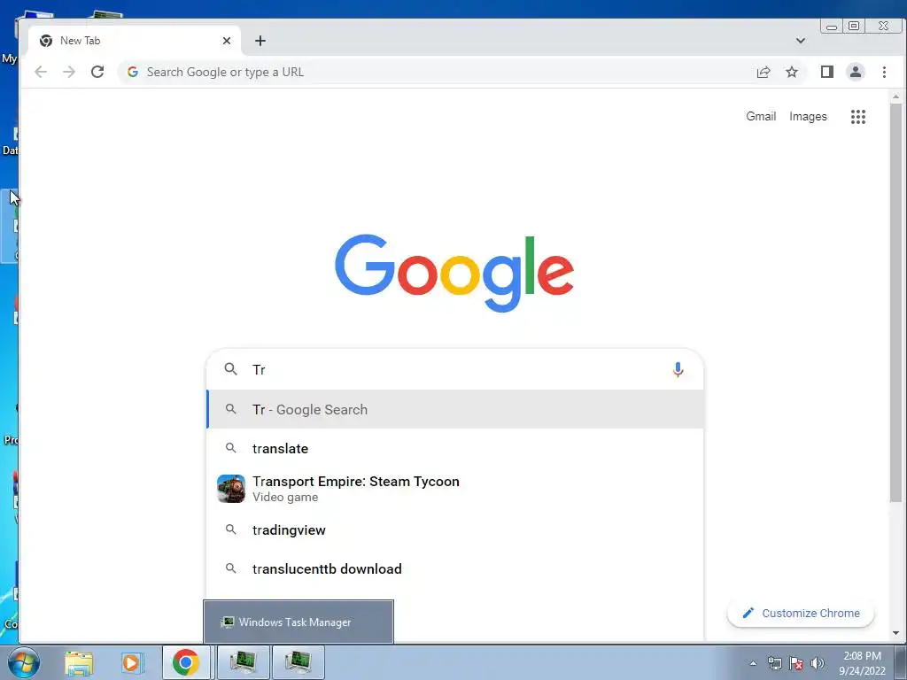
Task: Choose the 'translate' suggestion
Action: pyautogui.click(x=455, y=448)
